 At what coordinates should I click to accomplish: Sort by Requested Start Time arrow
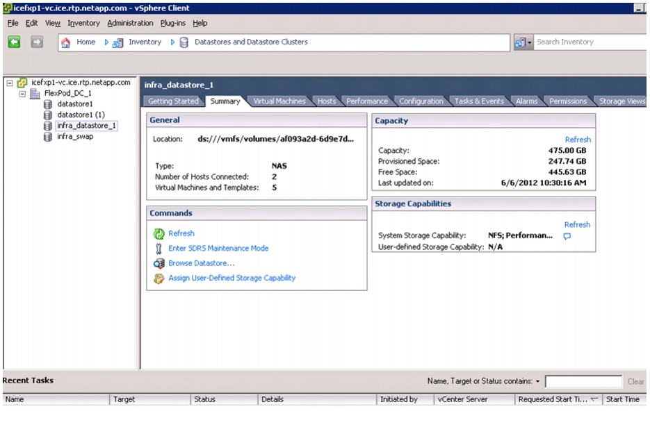pos(594,399)
